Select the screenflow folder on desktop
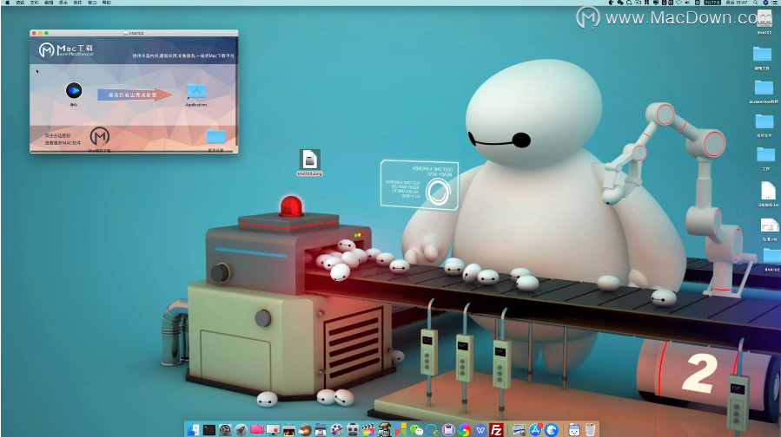781x437 pixels. point(764,88)
